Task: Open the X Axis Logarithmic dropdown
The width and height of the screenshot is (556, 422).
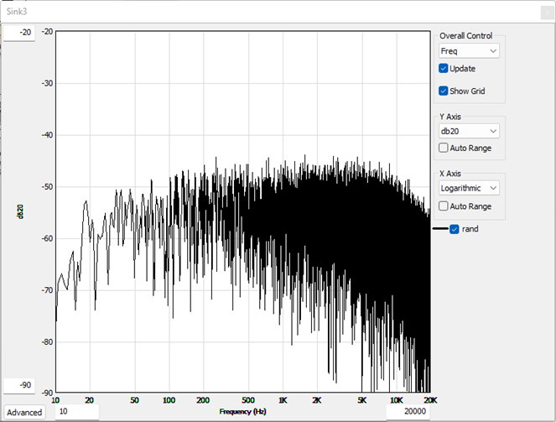Action: click(469, 188)
